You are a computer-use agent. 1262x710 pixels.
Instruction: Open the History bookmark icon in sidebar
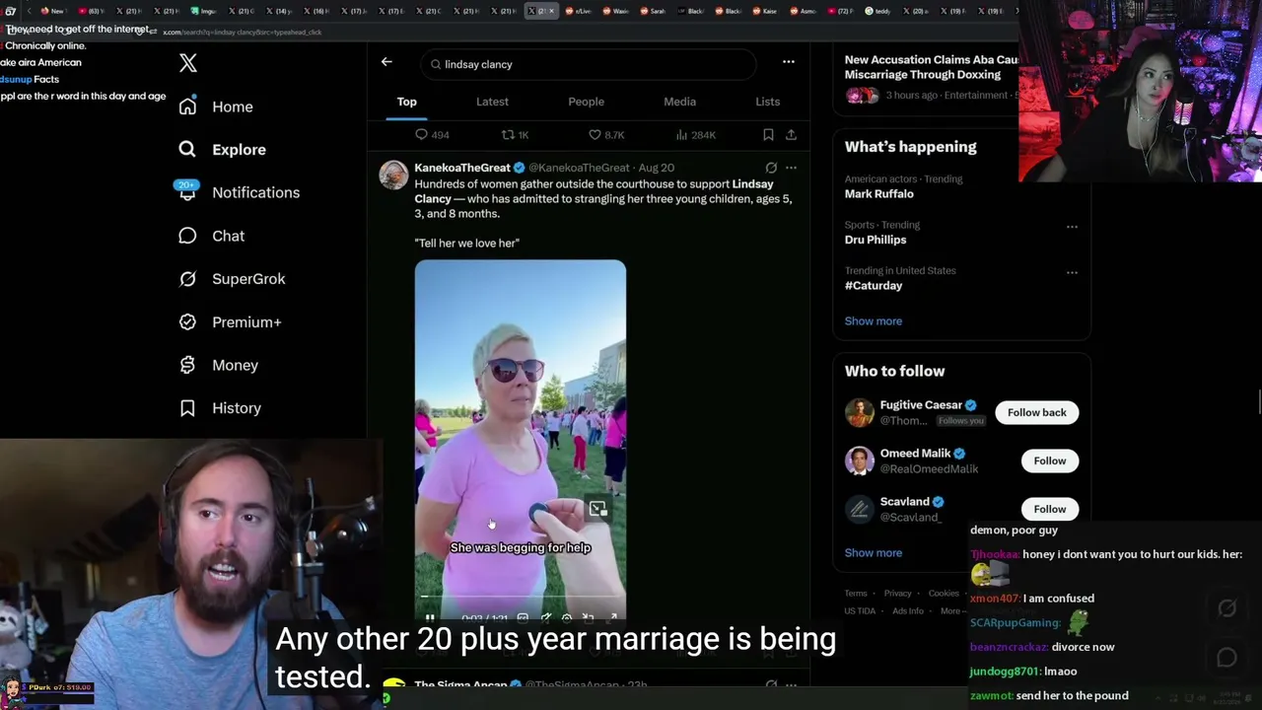(187, 407)
